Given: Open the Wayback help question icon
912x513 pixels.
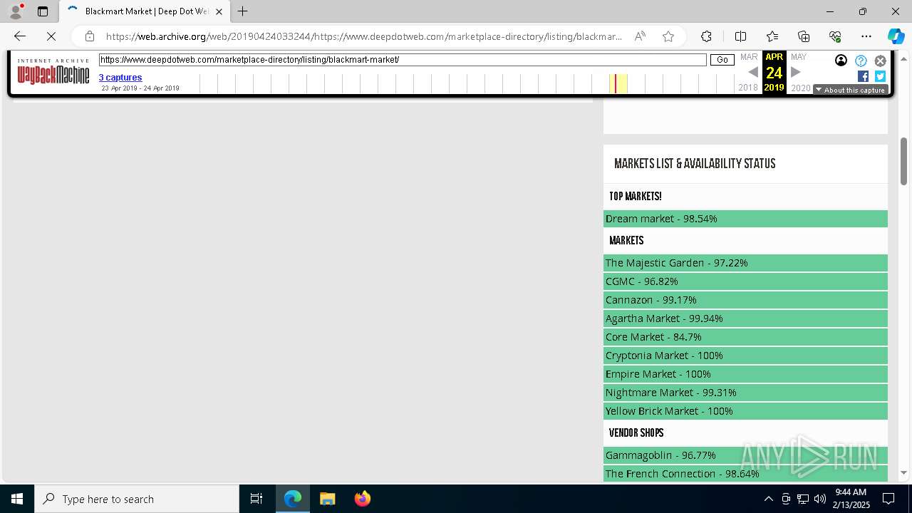Looking at the screenshot, I should tap(861, 61).
